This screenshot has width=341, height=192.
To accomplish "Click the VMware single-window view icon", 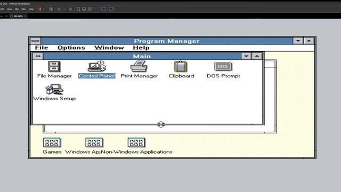I will tap(84, 9).
